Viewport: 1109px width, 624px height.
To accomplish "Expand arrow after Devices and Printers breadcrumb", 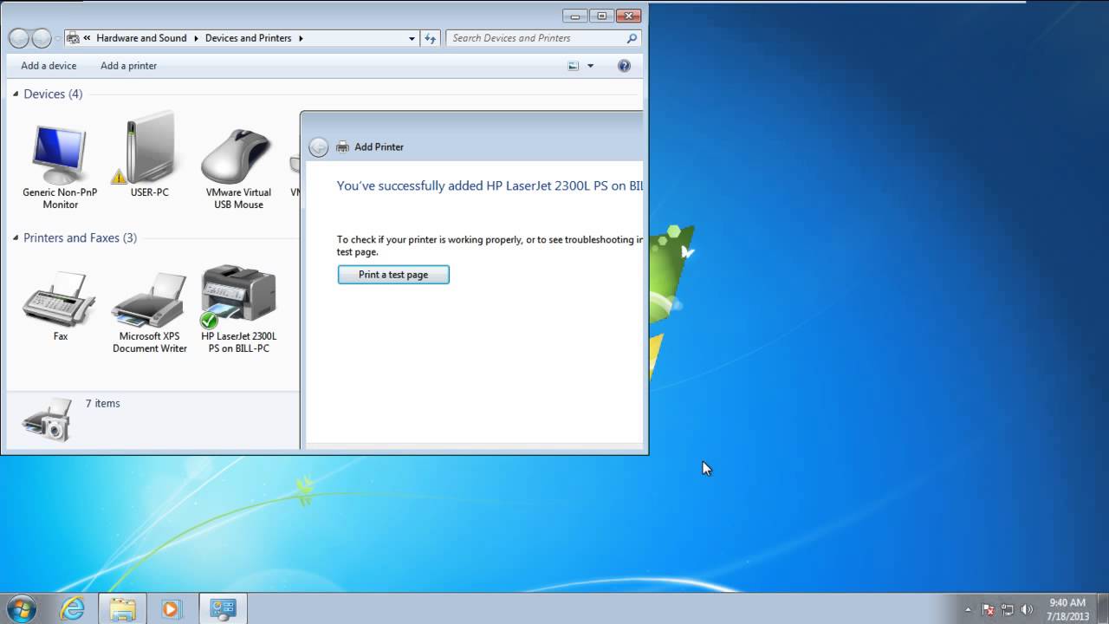I will pyautogui.click(x=301, y=38).
